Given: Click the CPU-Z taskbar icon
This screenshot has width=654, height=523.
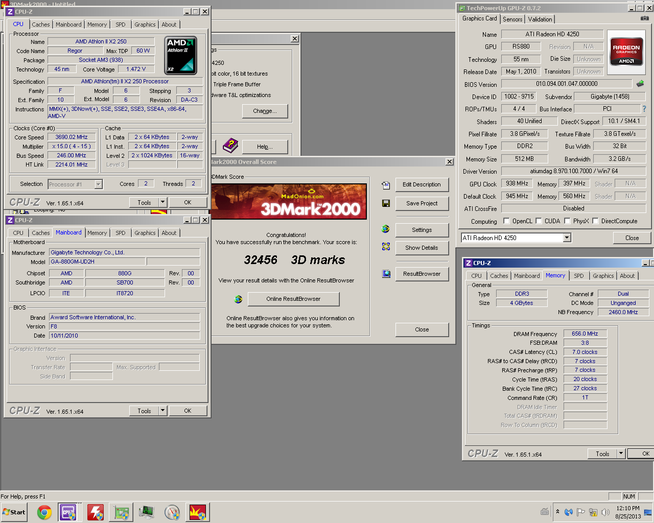Looking at the screenshot, I should (68, 512).
